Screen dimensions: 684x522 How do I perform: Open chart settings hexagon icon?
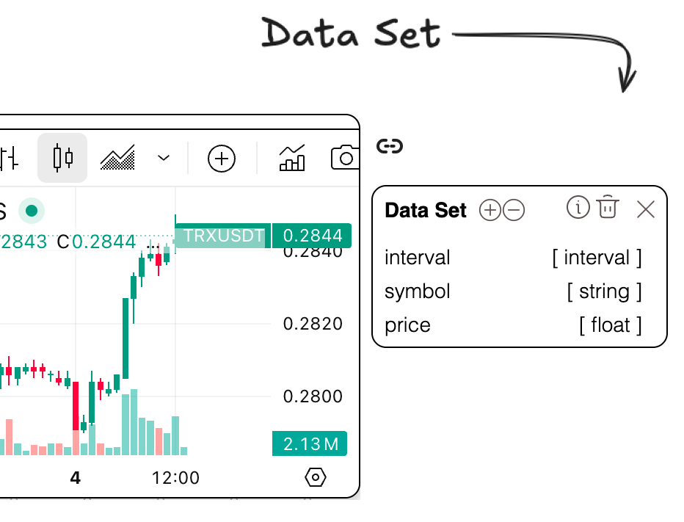coord(315,477)
